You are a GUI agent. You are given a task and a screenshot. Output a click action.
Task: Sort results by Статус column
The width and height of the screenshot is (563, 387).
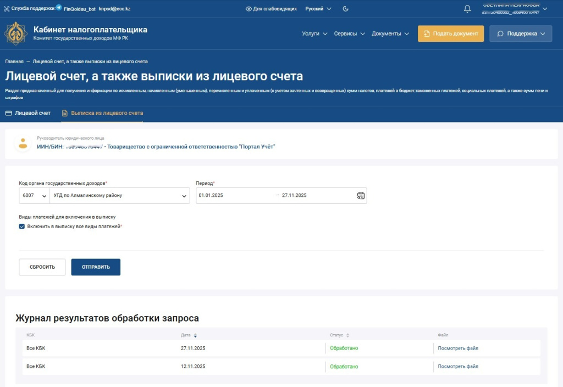pos(347,335)
